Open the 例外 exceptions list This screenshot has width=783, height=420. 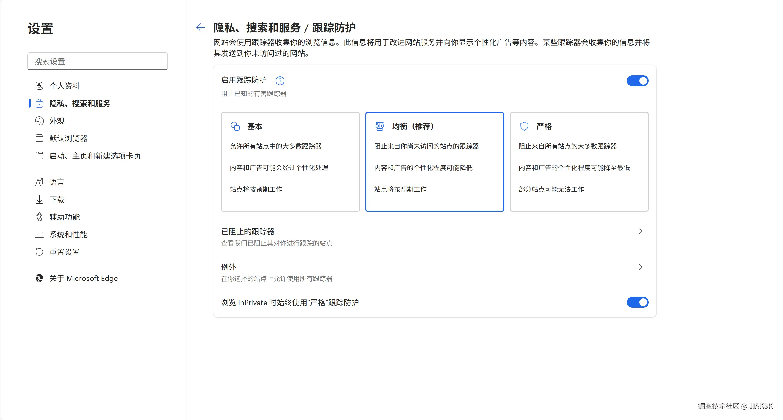(640, 267)
